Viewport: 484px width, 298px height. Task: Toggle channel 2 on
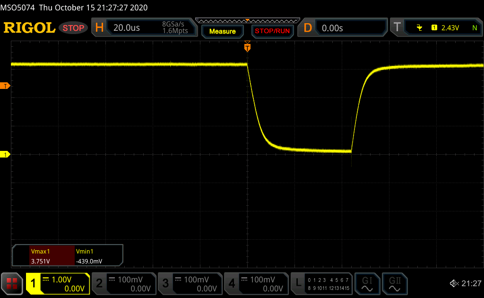click(x=99, y=283)
